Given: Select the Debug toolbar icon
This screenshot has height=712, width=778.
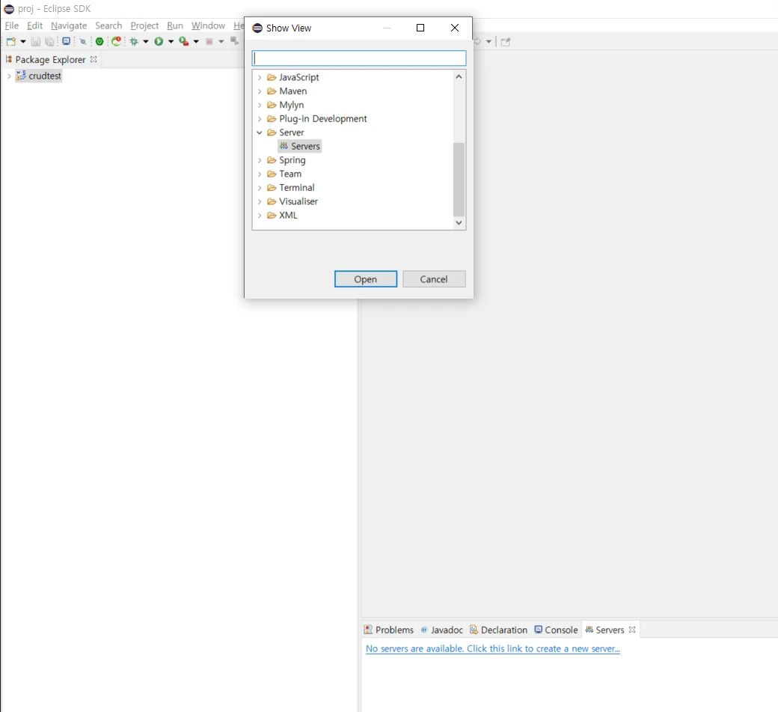Looking at the screenshot, I should (135, 41).
